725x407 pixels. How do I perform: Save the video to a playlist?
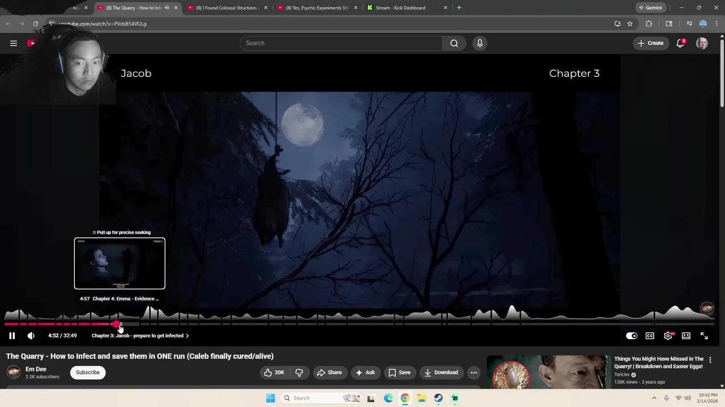399,373
